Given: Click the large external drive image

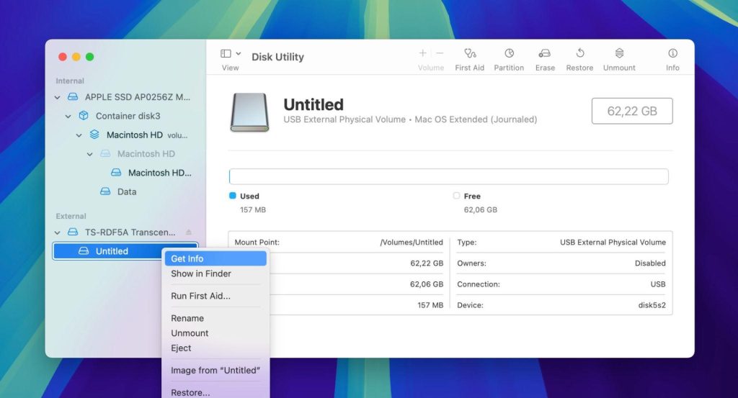Looking at the screenshot, I should 249,112.
